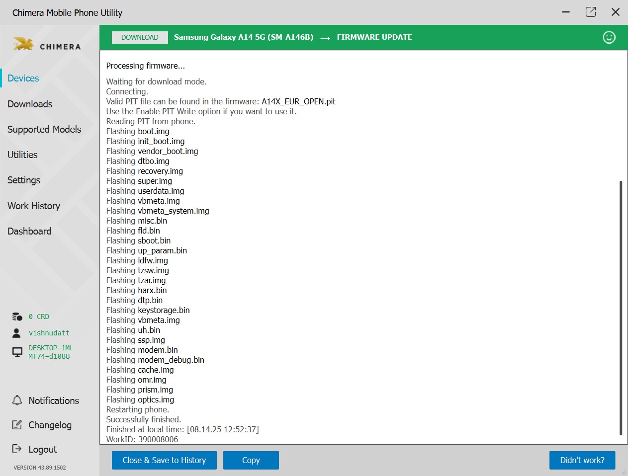628x476 pixels.
Task: Logout of the Chimera account
Action: (x=43, y=449)
